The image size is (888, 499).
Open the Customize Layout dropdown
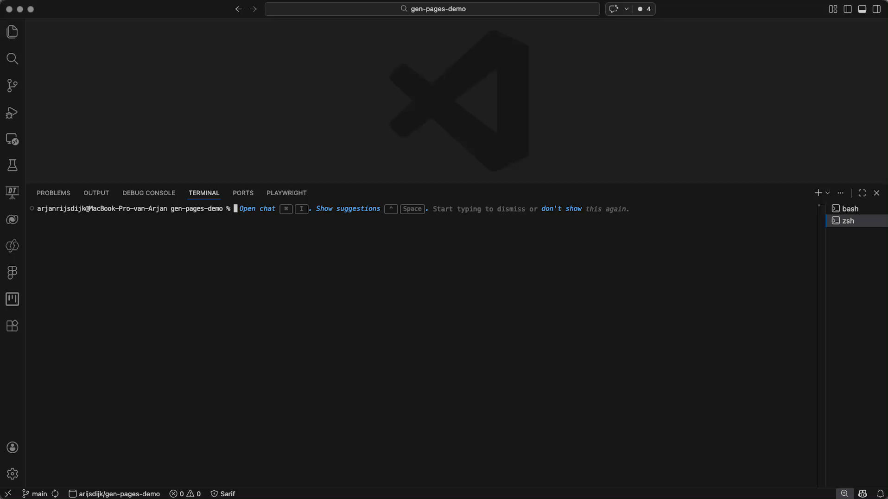pyautogui.click(x=832, y=9)
